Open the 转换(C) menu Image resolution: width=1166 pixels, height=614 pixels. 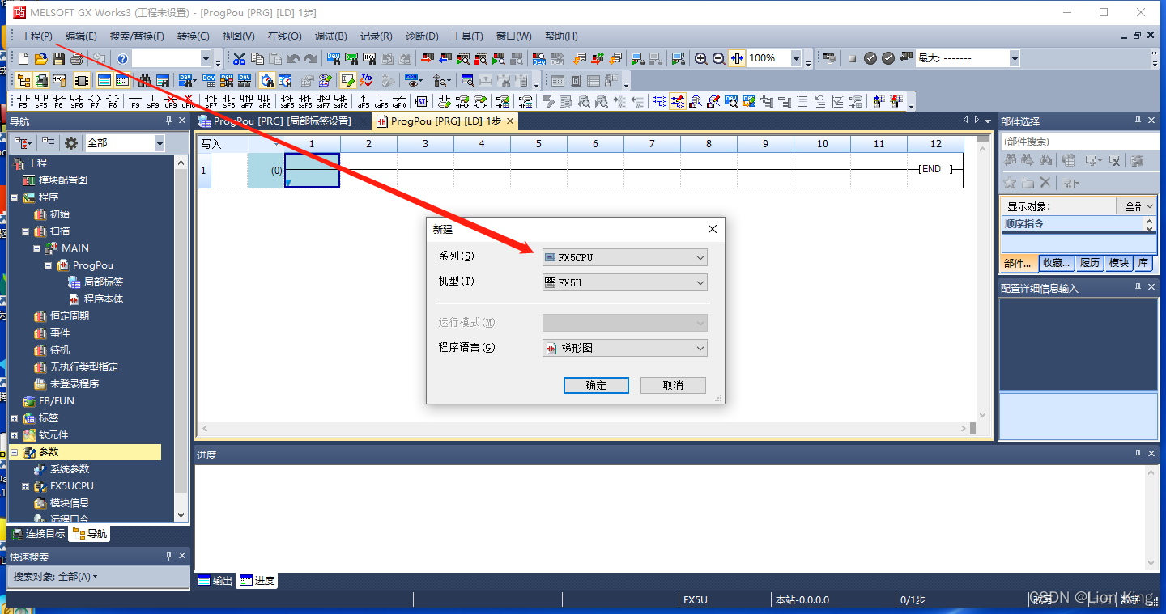tap(193, 36)
